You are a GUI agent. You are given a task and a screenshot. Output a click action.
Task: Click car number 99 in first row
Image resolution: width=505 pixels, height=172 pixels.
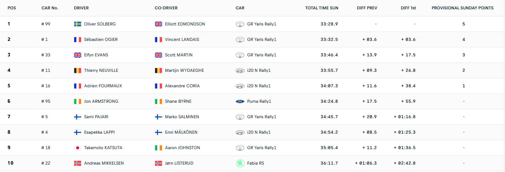click(x=46, y=24)
